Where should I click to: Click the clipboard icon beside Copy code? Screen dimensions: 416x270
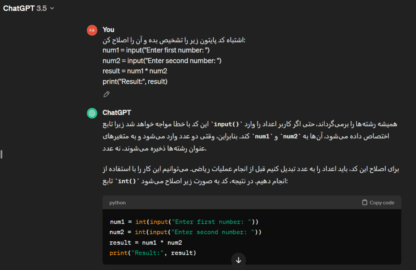click(364, 202)
